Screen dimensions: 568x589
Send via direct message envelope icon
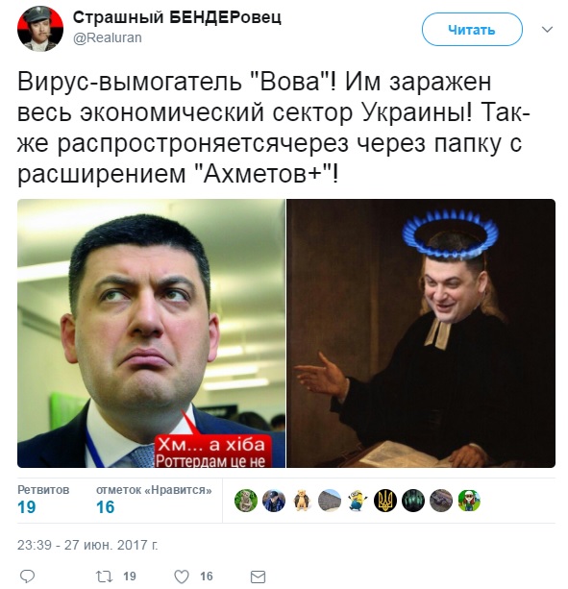click(x=259, y=577)
